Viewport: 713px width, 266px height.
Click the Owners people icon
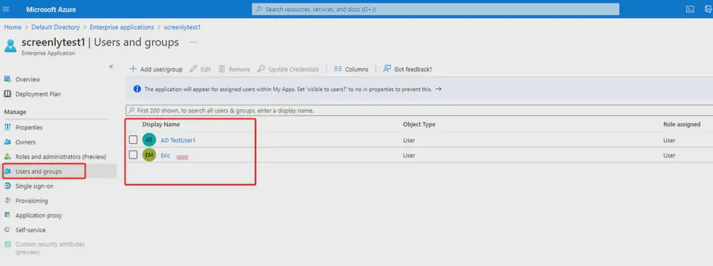click(7, 142)
